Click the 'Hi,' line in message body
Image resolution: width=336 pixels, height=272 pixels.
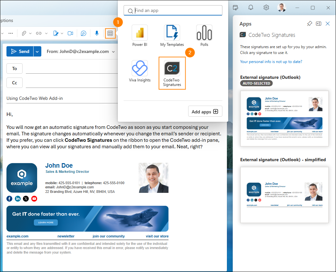[x=9, y=114]
